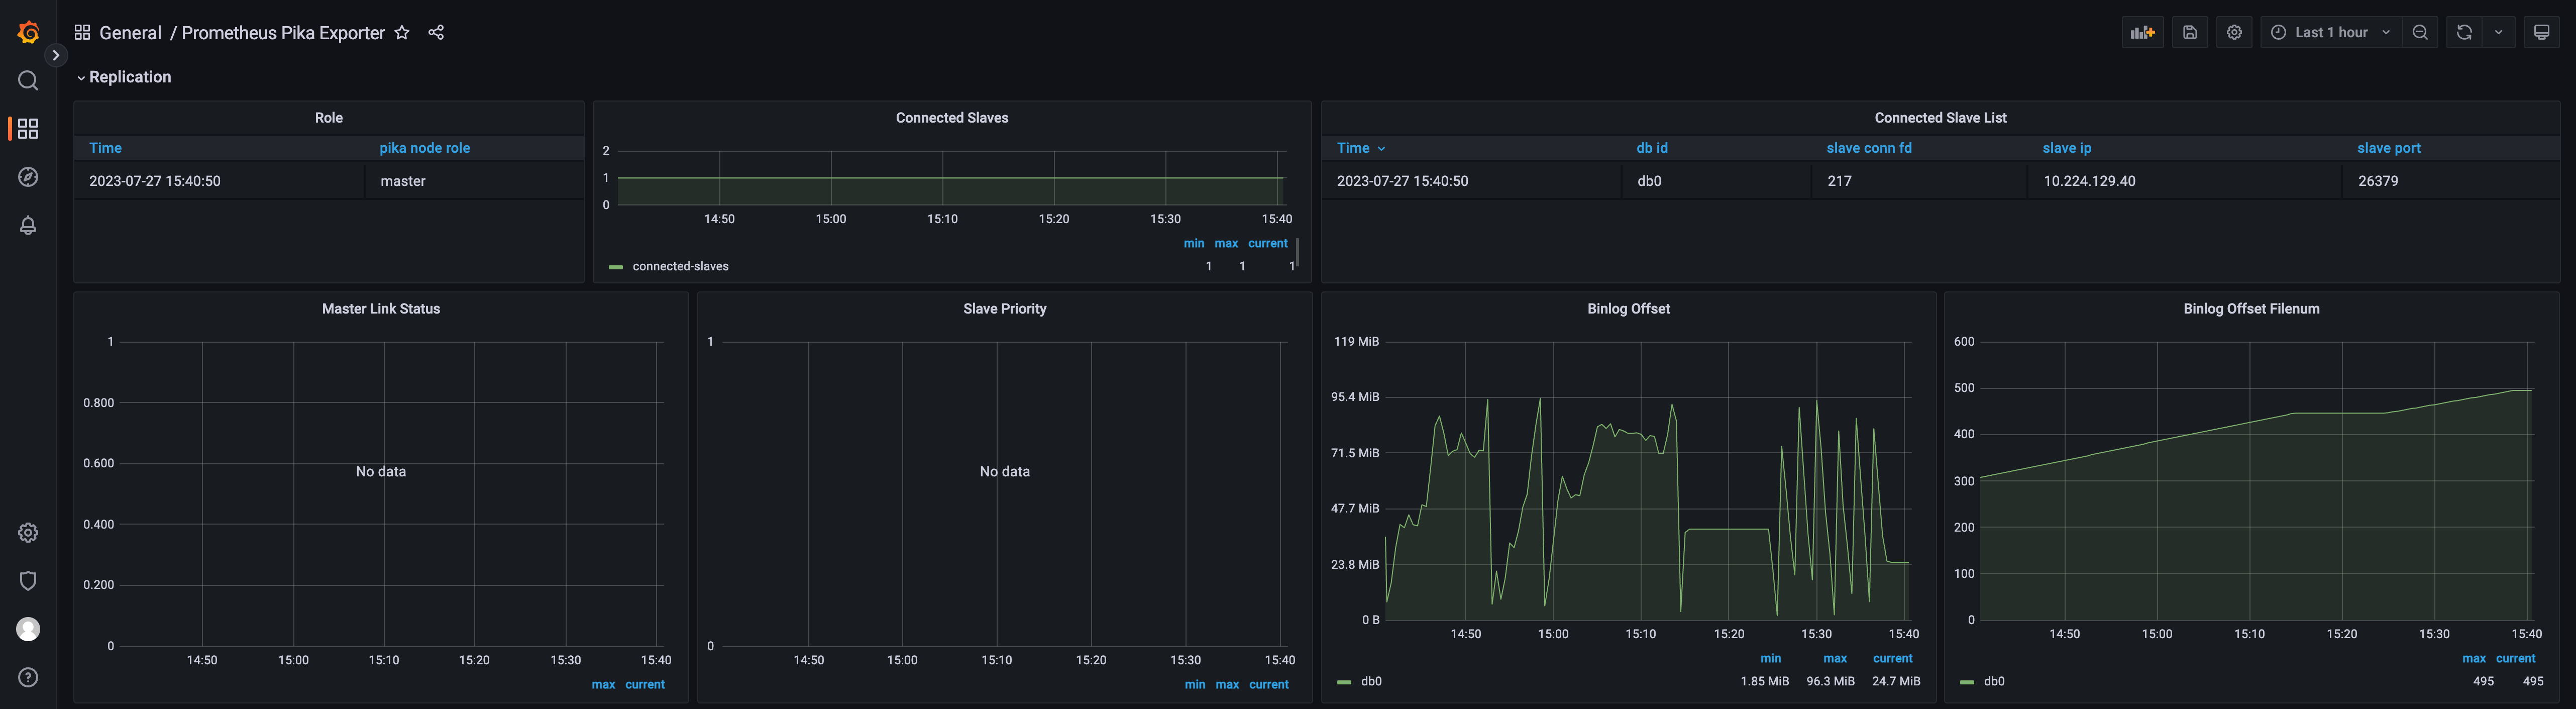
Task: Sort by slave ip column
Action: [2067, 148]
